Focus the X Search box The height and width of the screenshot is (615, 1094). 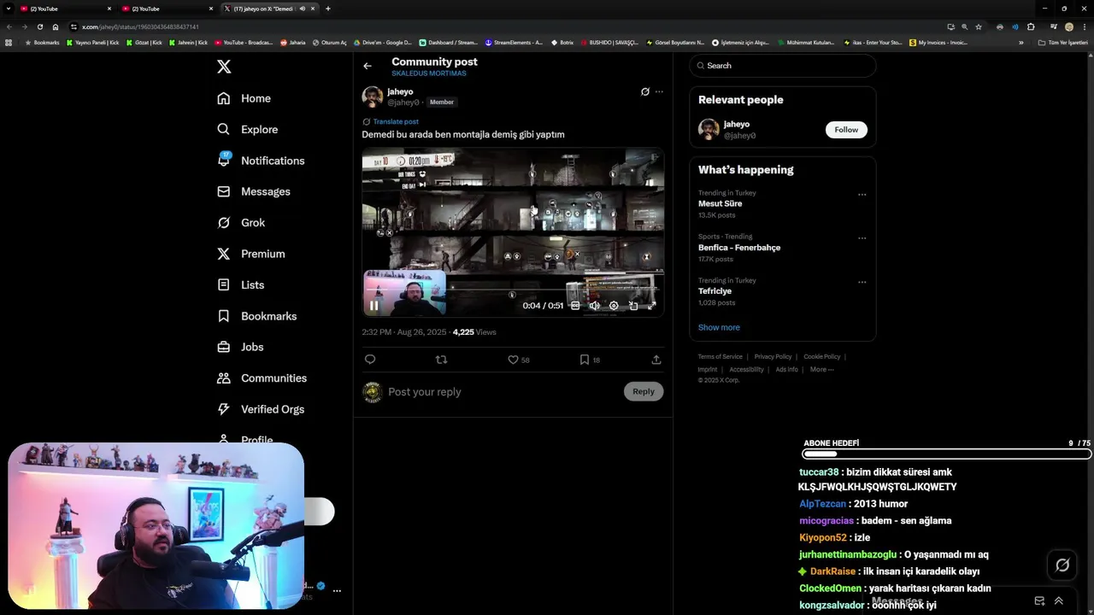click(x=783, y=66)
